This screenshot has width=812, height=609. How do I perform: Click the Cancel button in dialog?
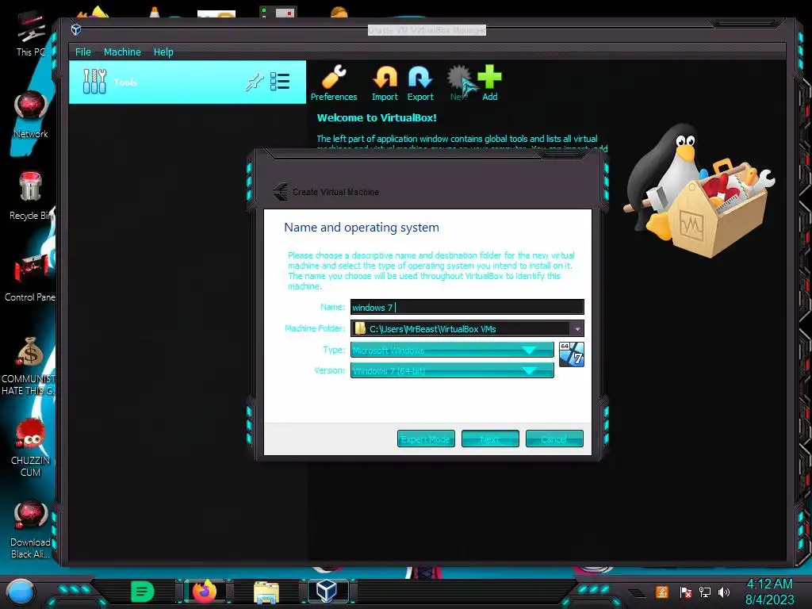coord(554,439)
